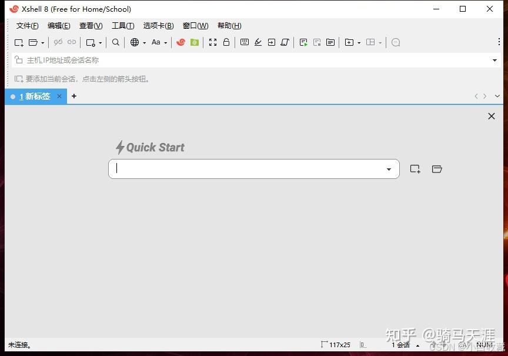Click the lock screen icon

click(x=226, y=42)
